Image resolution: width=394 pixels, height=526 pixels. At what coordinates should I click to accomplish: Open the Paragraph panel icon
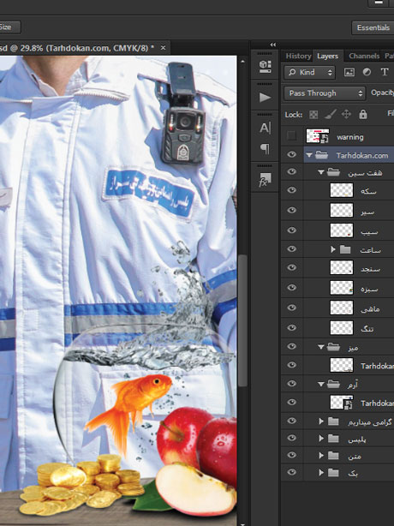(x=265, y=148)
